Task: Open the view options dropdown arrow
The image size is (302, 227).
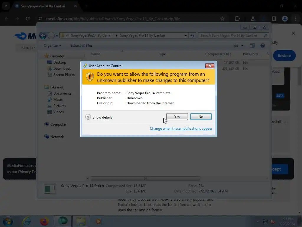Action: coord(242,46)
